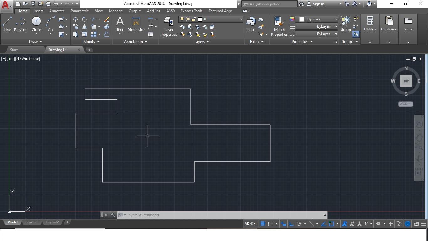Insert a Table annotation
The height and width of the screenshot is (241, 428).
150,34
